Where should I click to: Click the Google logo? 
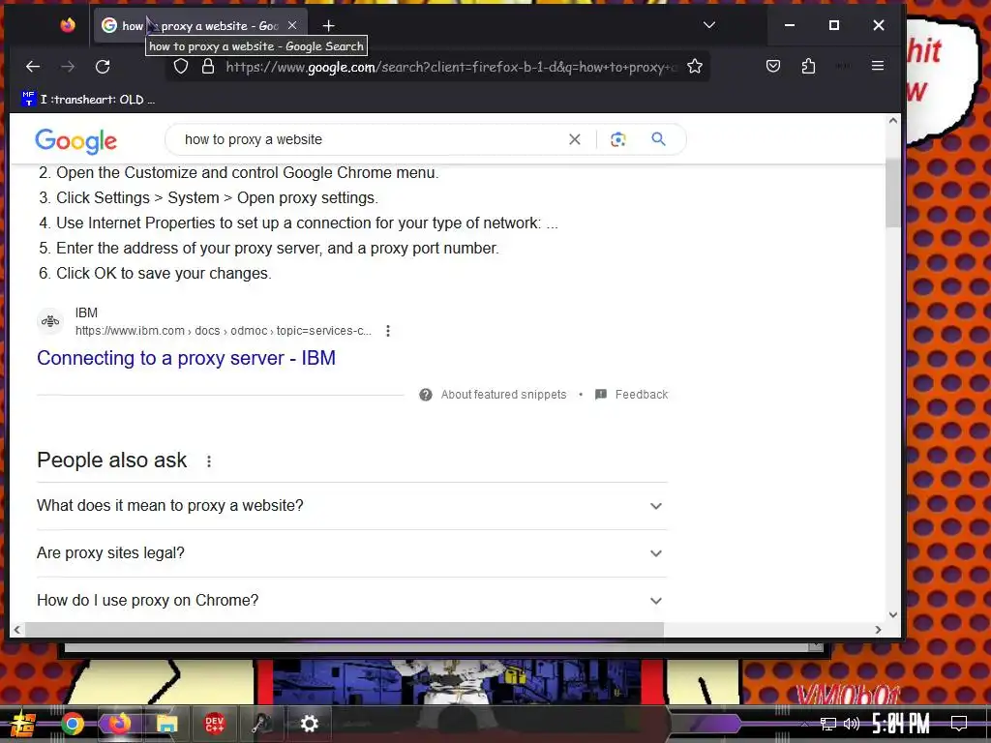pos(75,141)
